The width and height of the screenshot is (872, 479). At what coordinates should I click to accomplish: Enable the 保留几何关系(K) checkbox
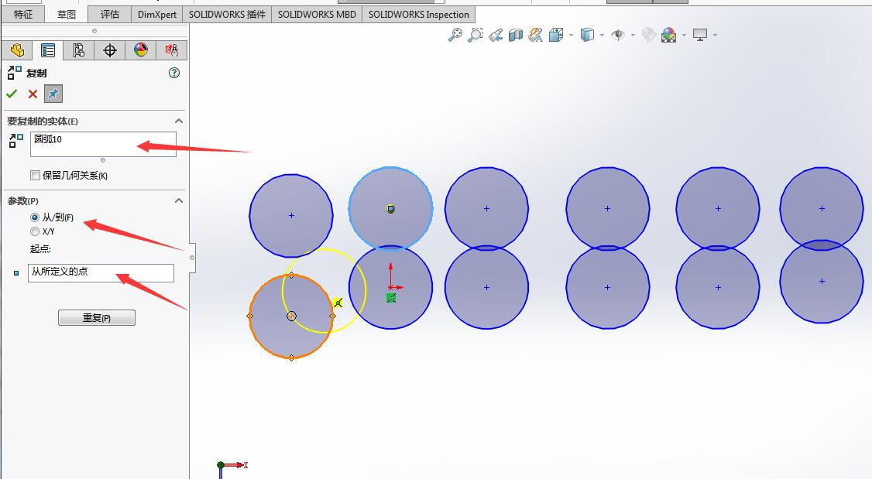pos(35,176)
